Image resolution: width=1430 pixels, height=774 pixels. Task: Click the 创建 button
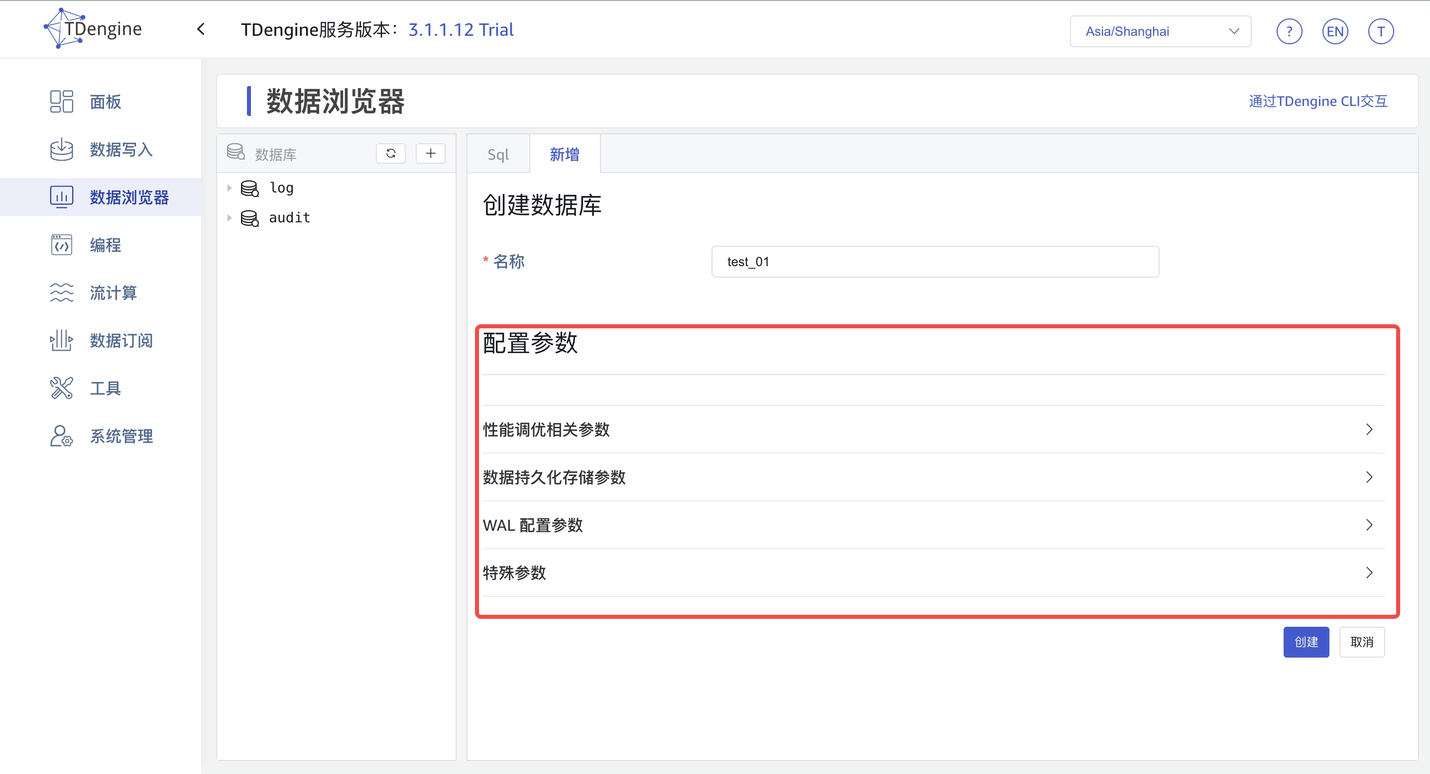pos(1306,642)
